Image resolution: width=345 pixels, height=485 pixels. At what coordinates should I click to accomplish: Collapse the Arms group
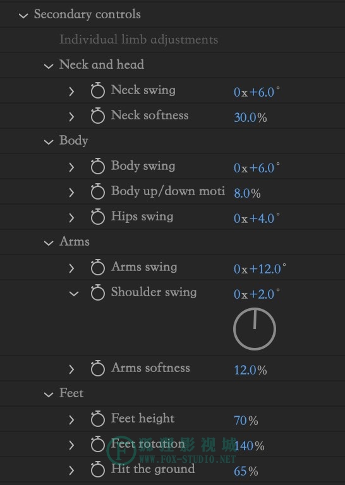(x=49, y=242)
